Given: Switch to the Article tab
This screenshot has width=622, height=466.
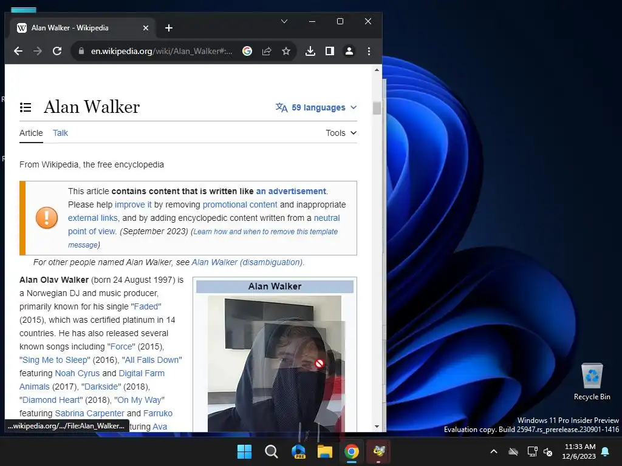Looking at the screenshot, I should click(31, 133).
